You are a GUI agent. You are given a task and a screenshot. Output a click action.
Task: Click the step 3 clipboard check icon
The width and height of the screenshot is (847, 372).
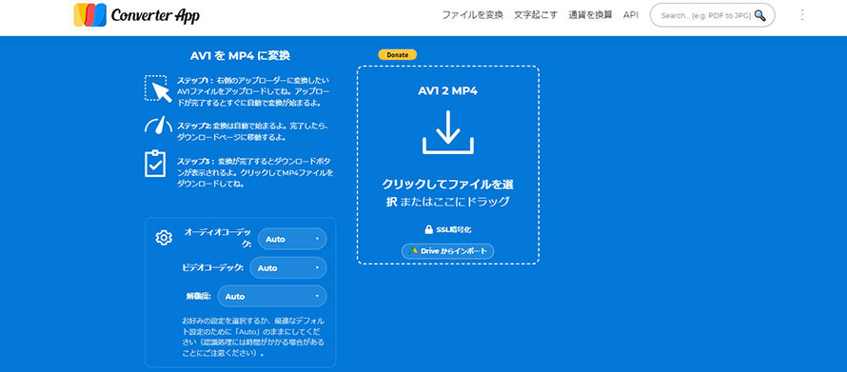pyautogui.click(x=155, y=164)
